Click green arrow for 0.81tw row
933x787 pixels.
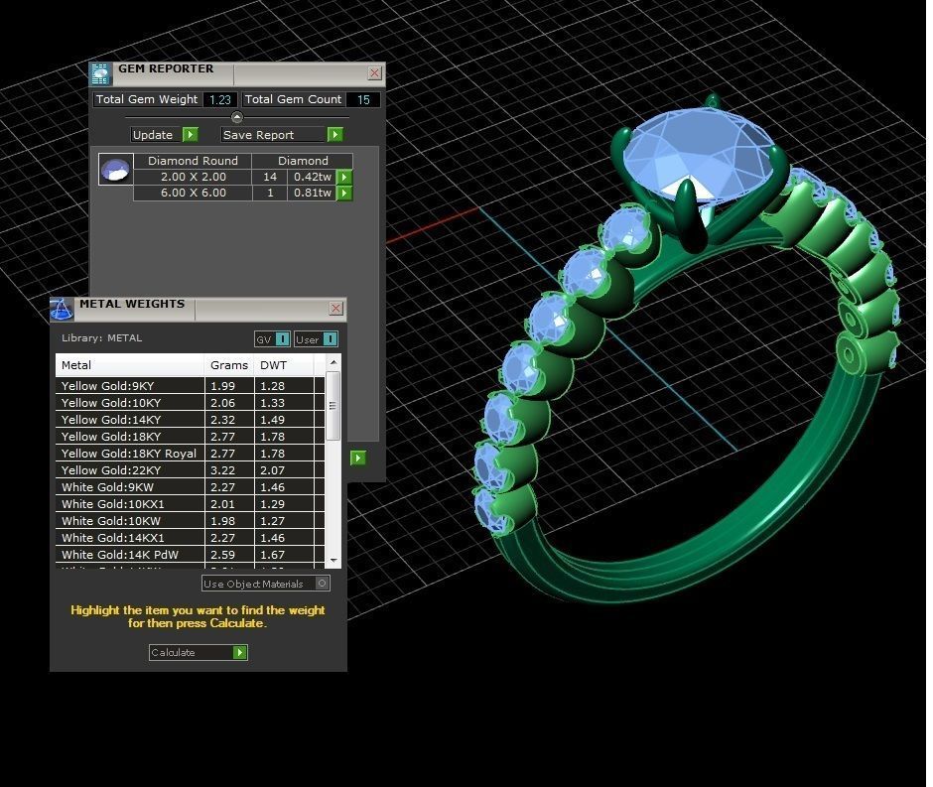[344, 194]
